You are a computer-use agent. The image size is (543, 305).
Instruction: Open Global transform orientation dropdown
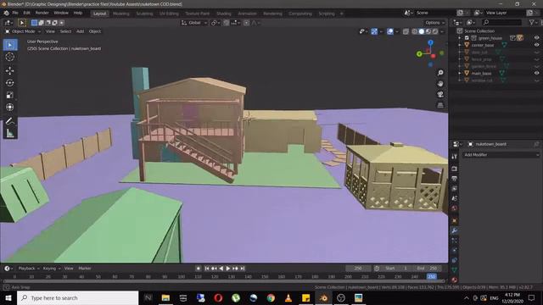pyautogui.click(x=194, y=23)
